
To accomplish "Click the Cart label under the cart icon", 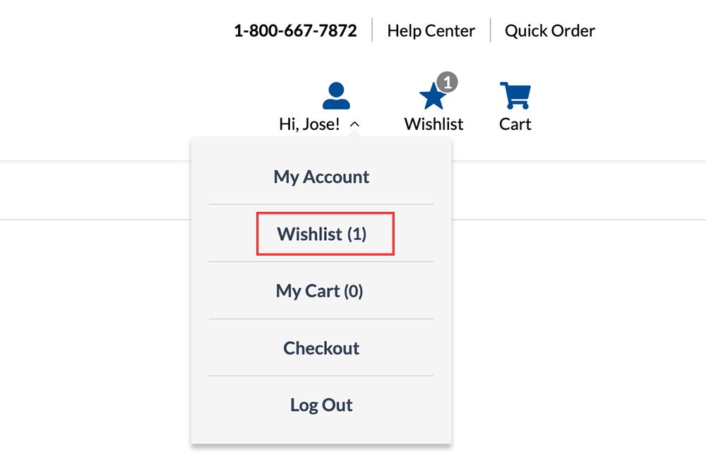I will 515,124.
